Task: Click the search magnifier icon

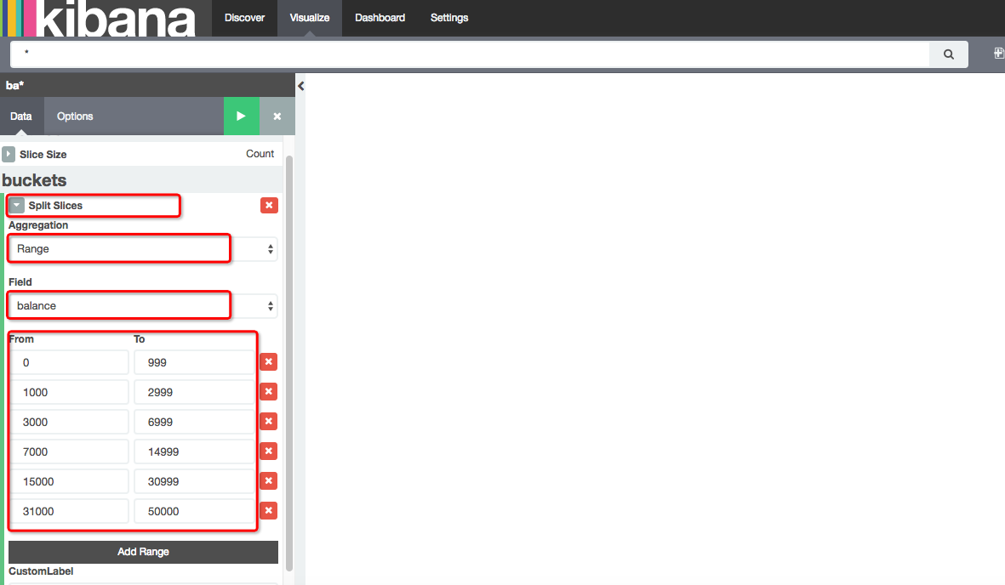Action: pos(948,54)
